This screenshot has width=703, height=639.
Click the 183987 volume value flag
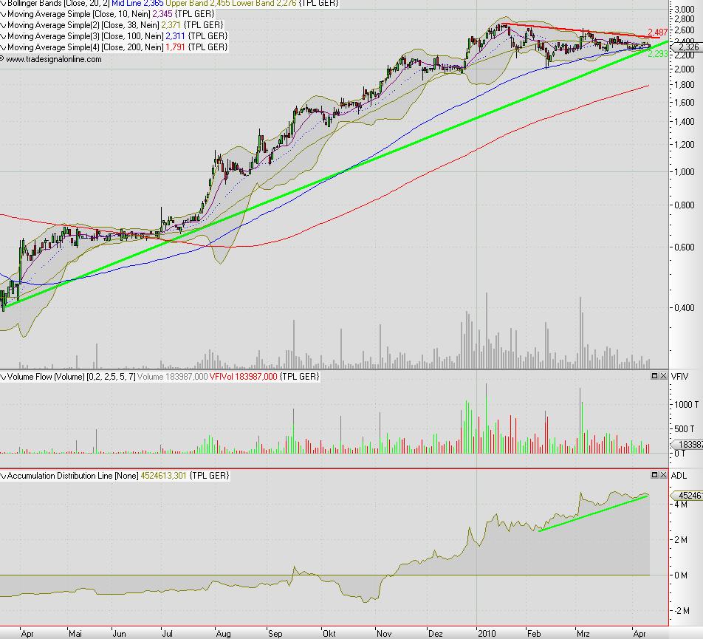click(x=687, y=443)
